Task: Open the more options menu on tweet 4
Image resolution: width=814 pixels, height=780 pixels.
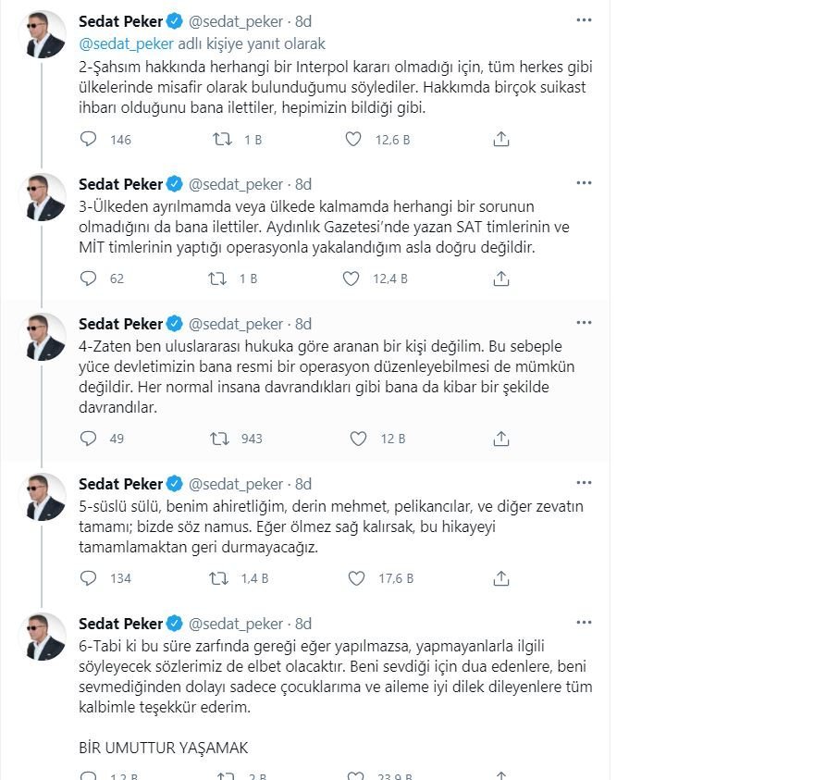Action: coord(584,323)
